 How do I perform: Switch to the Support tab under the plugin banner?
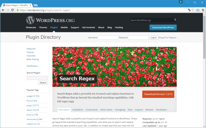[x=139, y=110]
